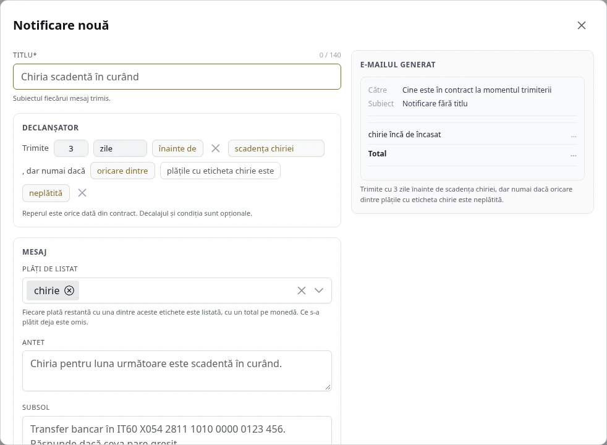This screenshot has height=445, width=607.
Task: Click the Reperul este orice dată hint text
Action: (137, 213)
